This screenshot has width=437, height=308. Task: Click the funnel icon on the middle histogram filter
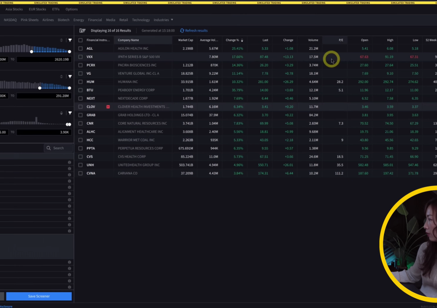(70, 76)
